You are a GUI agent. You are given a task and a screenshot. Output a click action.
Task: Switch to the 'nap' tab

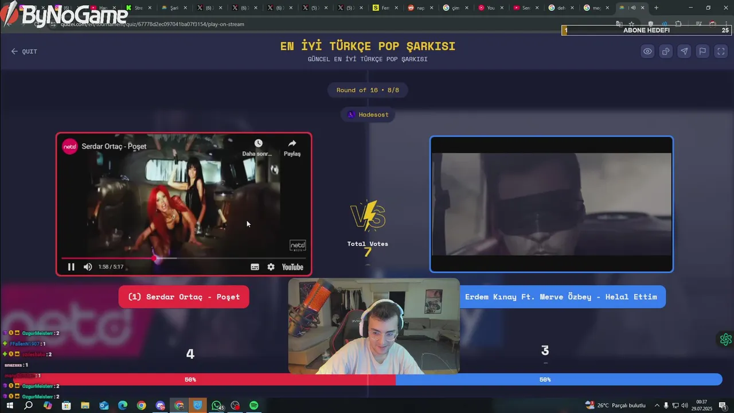420,8
